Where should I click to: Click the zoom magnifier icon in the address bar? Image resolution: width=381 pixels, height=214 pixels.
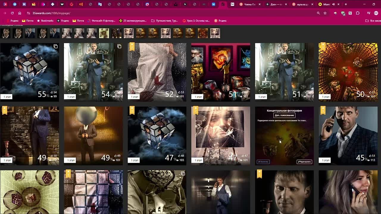click(x=318, y=13)
